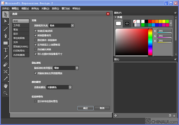This screenshot has height=125, width=179.
Task: Enable the 显示所有信息和警告 checkbox
Action: coord(36,101)
